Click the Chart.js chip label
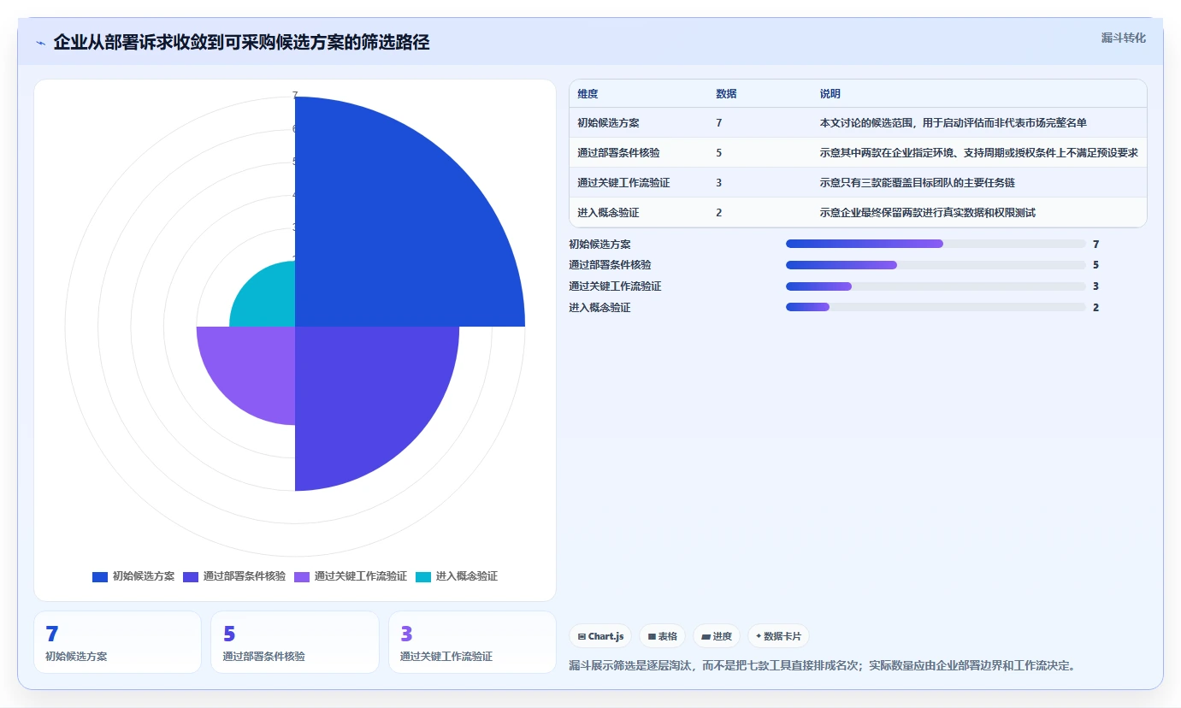Image resolution: width=1181 pixels, height=708 pixels. tap(605, 636)
